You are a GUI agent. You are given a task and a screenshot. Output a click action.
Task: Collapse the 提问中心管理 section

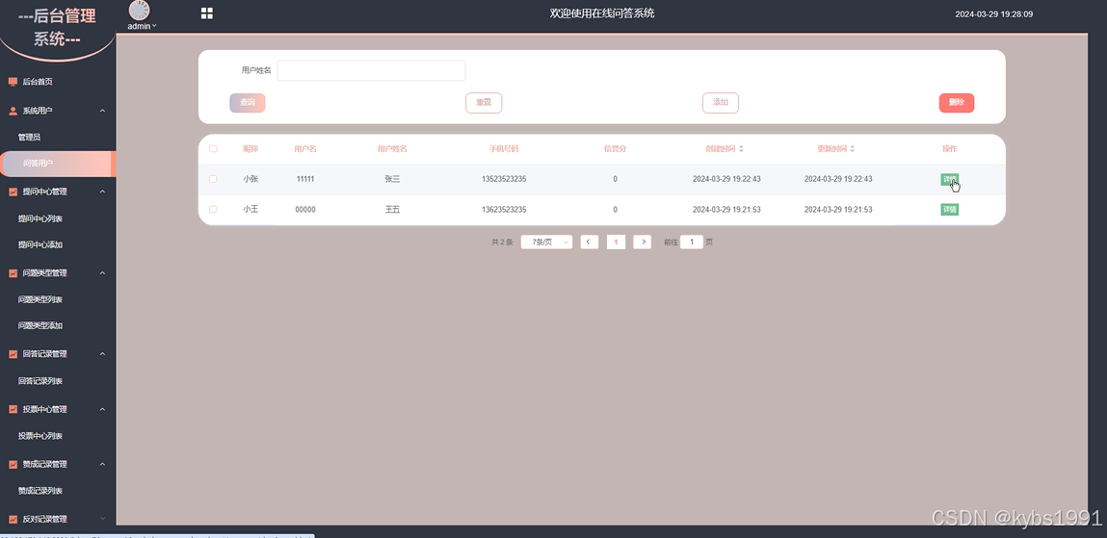coord(102,192)
